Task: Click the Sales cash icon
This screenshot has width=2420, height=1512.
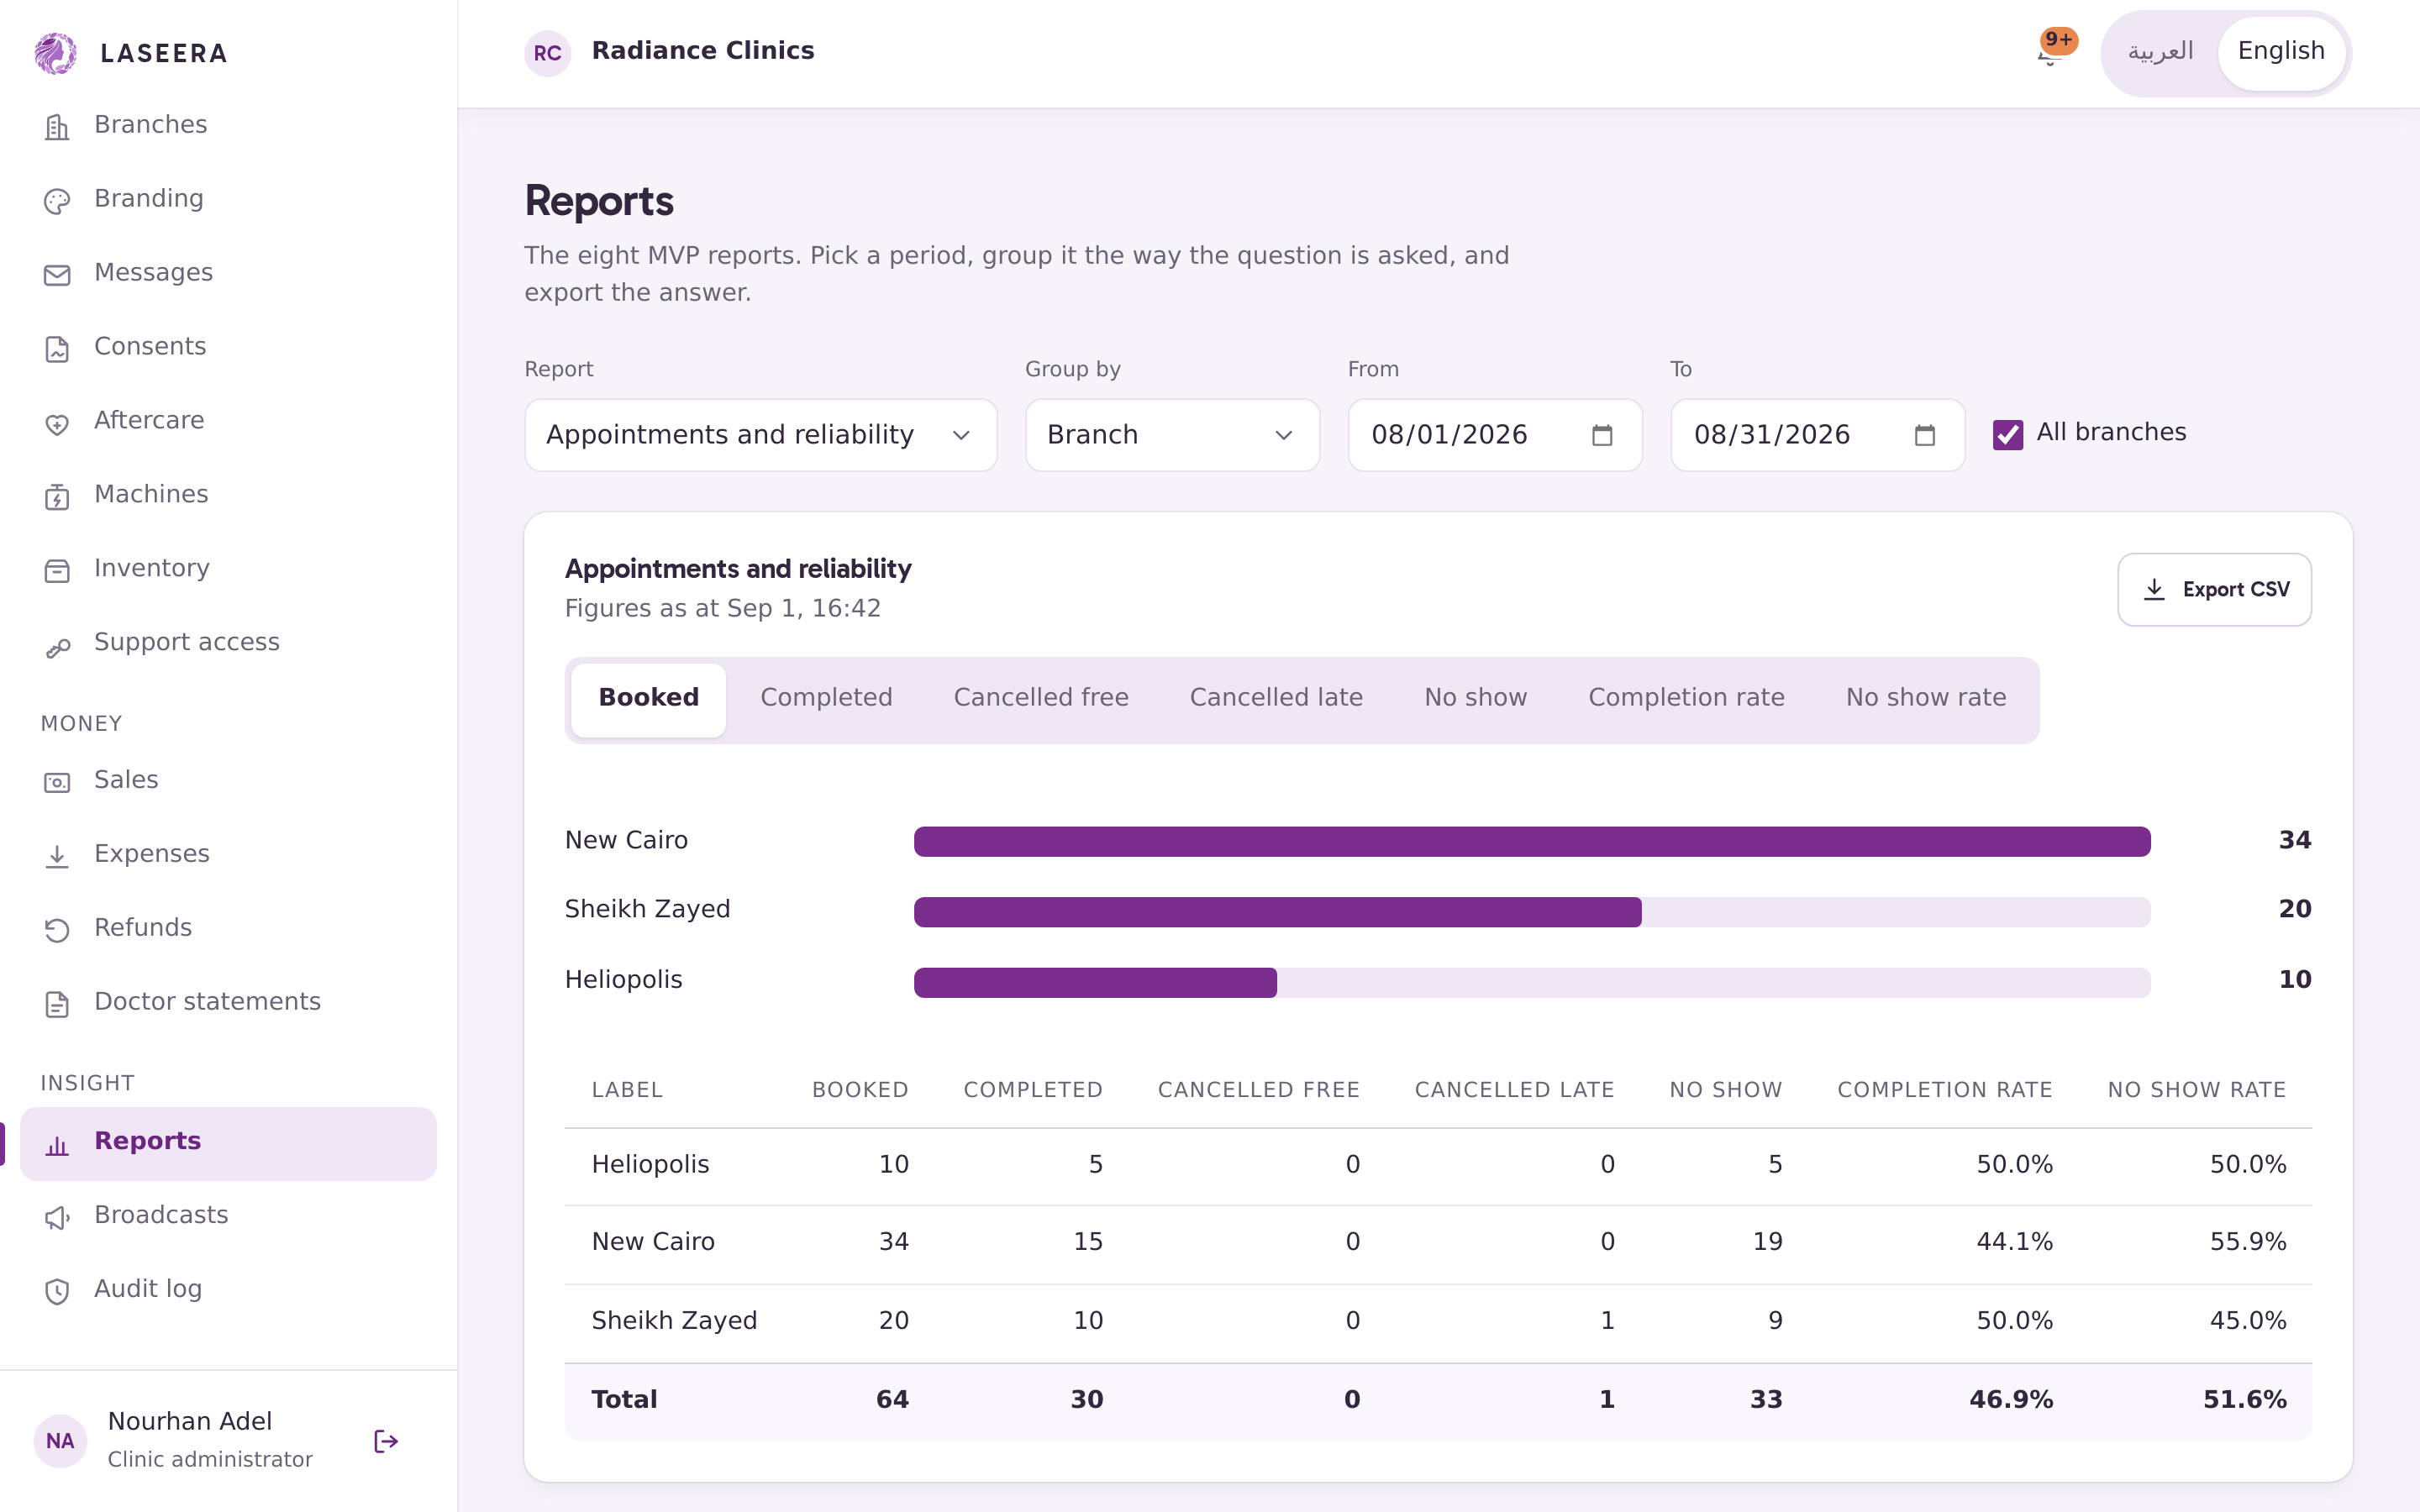Action: pos(57,783)
